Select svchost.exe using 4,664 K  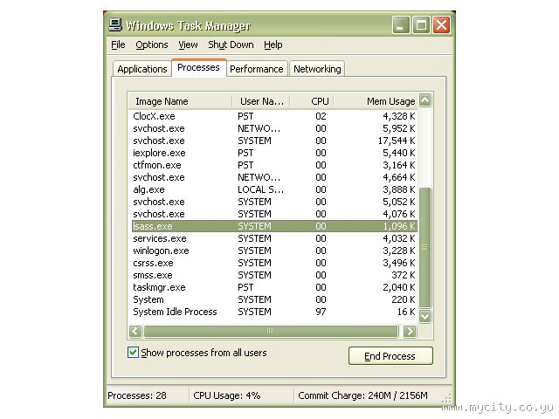point(273,177)
